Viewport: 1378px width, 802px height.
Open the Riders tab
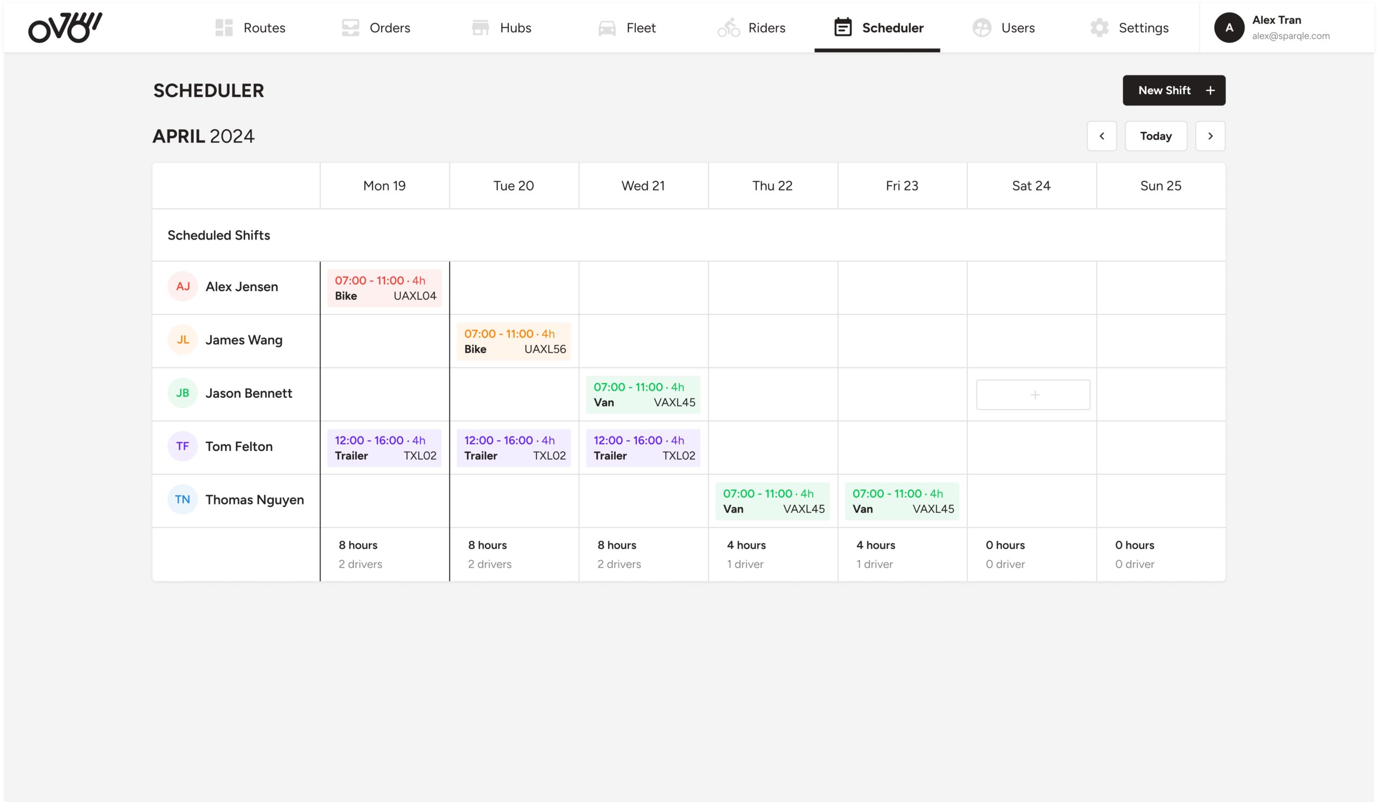tap(751, 27)
